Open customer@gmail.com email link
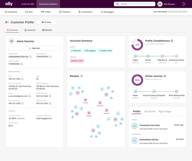Image resolution: width=192 pixels, height=161 pixels. 18,96
